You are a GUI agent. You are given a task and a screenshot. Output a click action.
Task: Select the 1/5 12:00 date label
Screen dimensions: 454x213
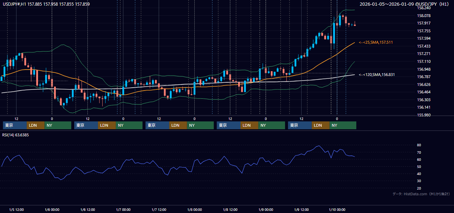click(16, 209)
